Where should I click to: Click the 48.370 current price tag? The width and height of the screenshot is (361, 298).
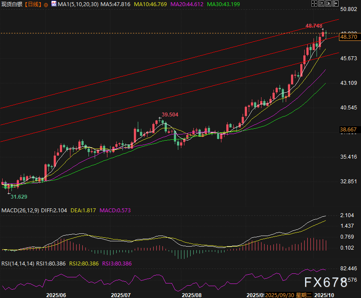click(349, 37)
